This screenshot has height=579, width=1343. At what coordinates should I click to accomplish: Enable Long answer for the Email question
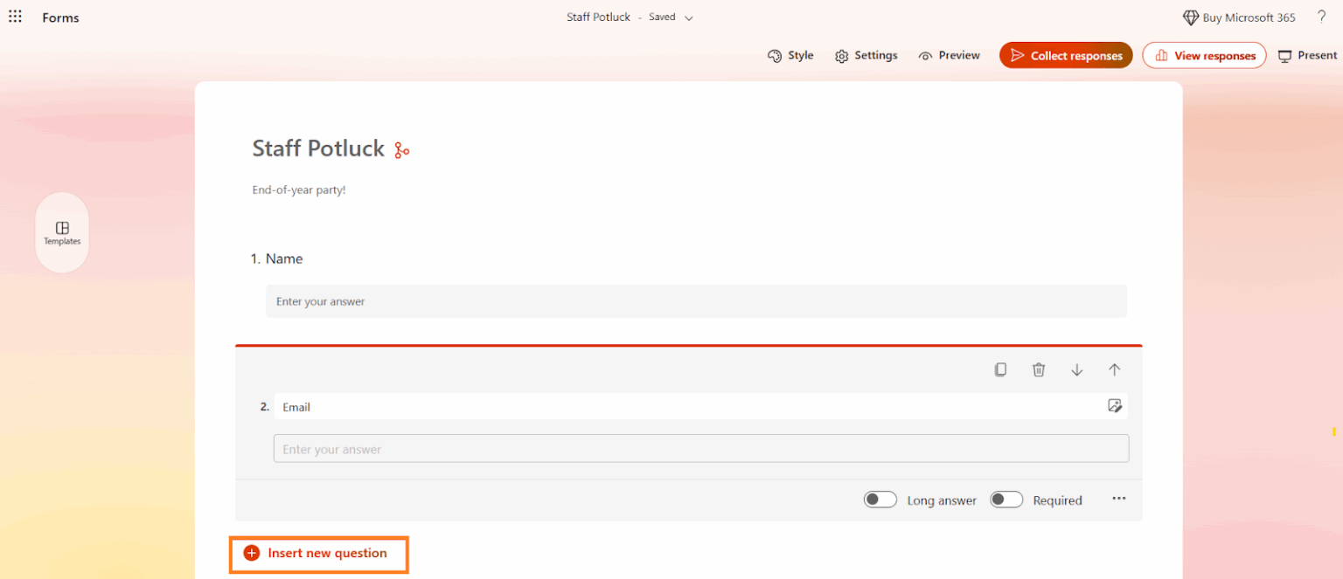(880, 499)
